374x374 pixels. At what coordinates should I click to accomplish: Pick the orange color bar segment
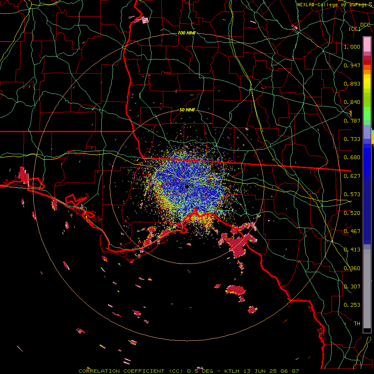pos(367,72)
